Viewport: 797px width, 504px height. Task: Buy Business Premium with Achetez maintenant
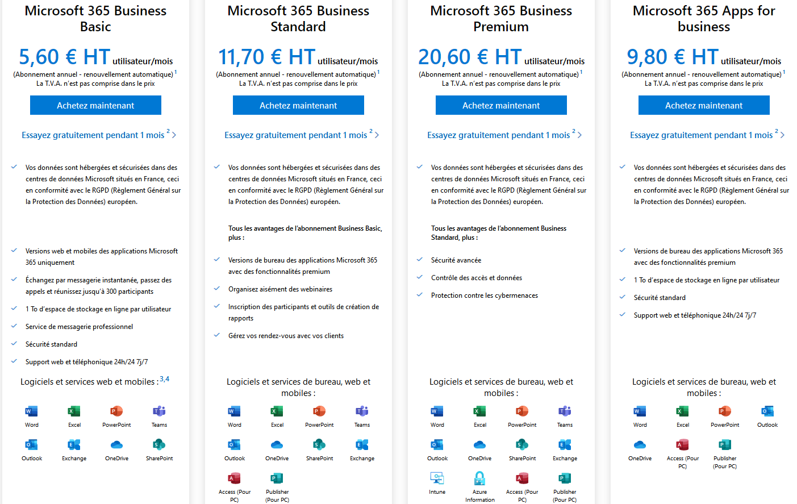coord(501,105)
